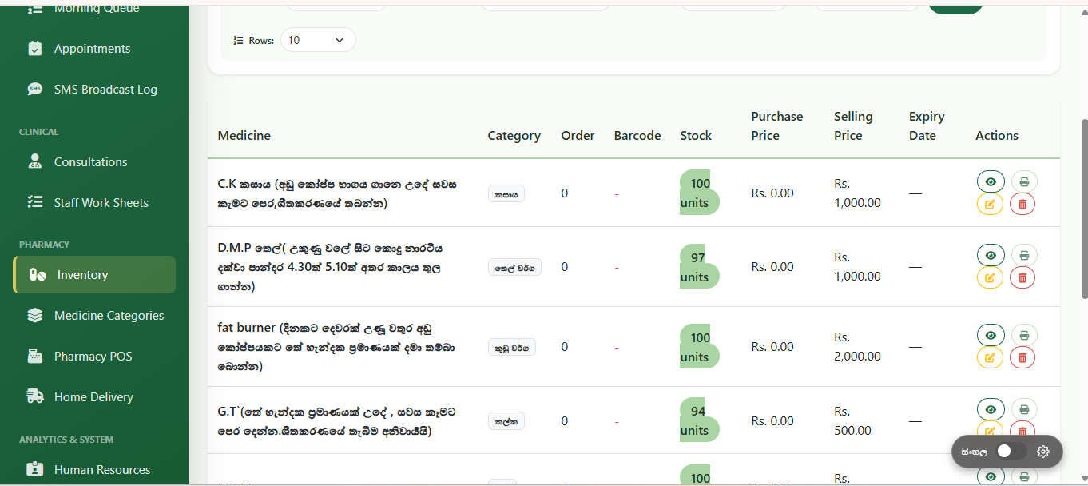Click the Expiry Date column header

pos(927,126)
